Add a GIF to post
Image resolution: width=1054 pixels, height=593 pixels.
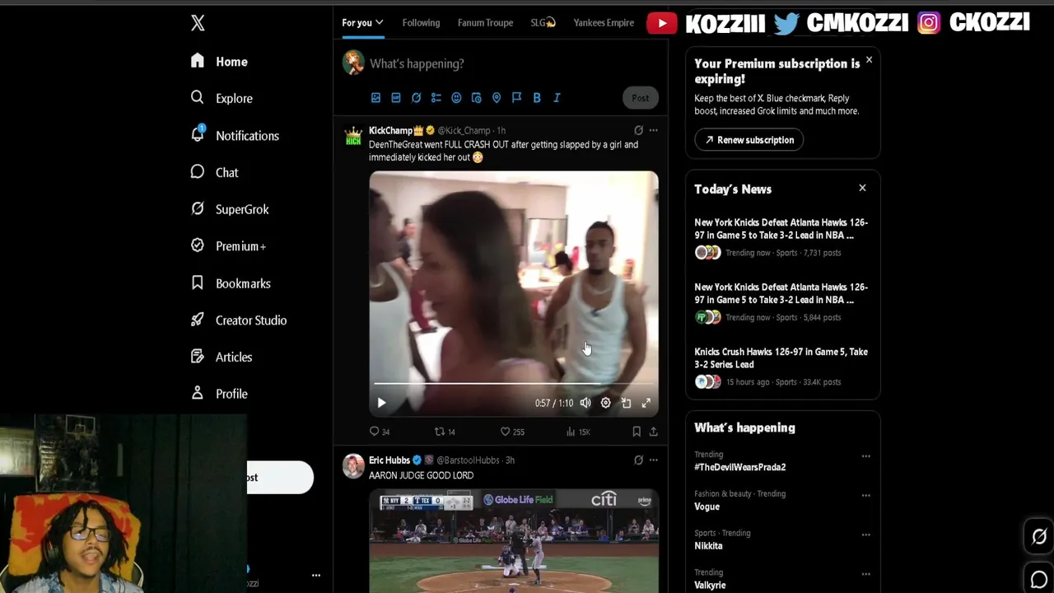click(396, 98)
